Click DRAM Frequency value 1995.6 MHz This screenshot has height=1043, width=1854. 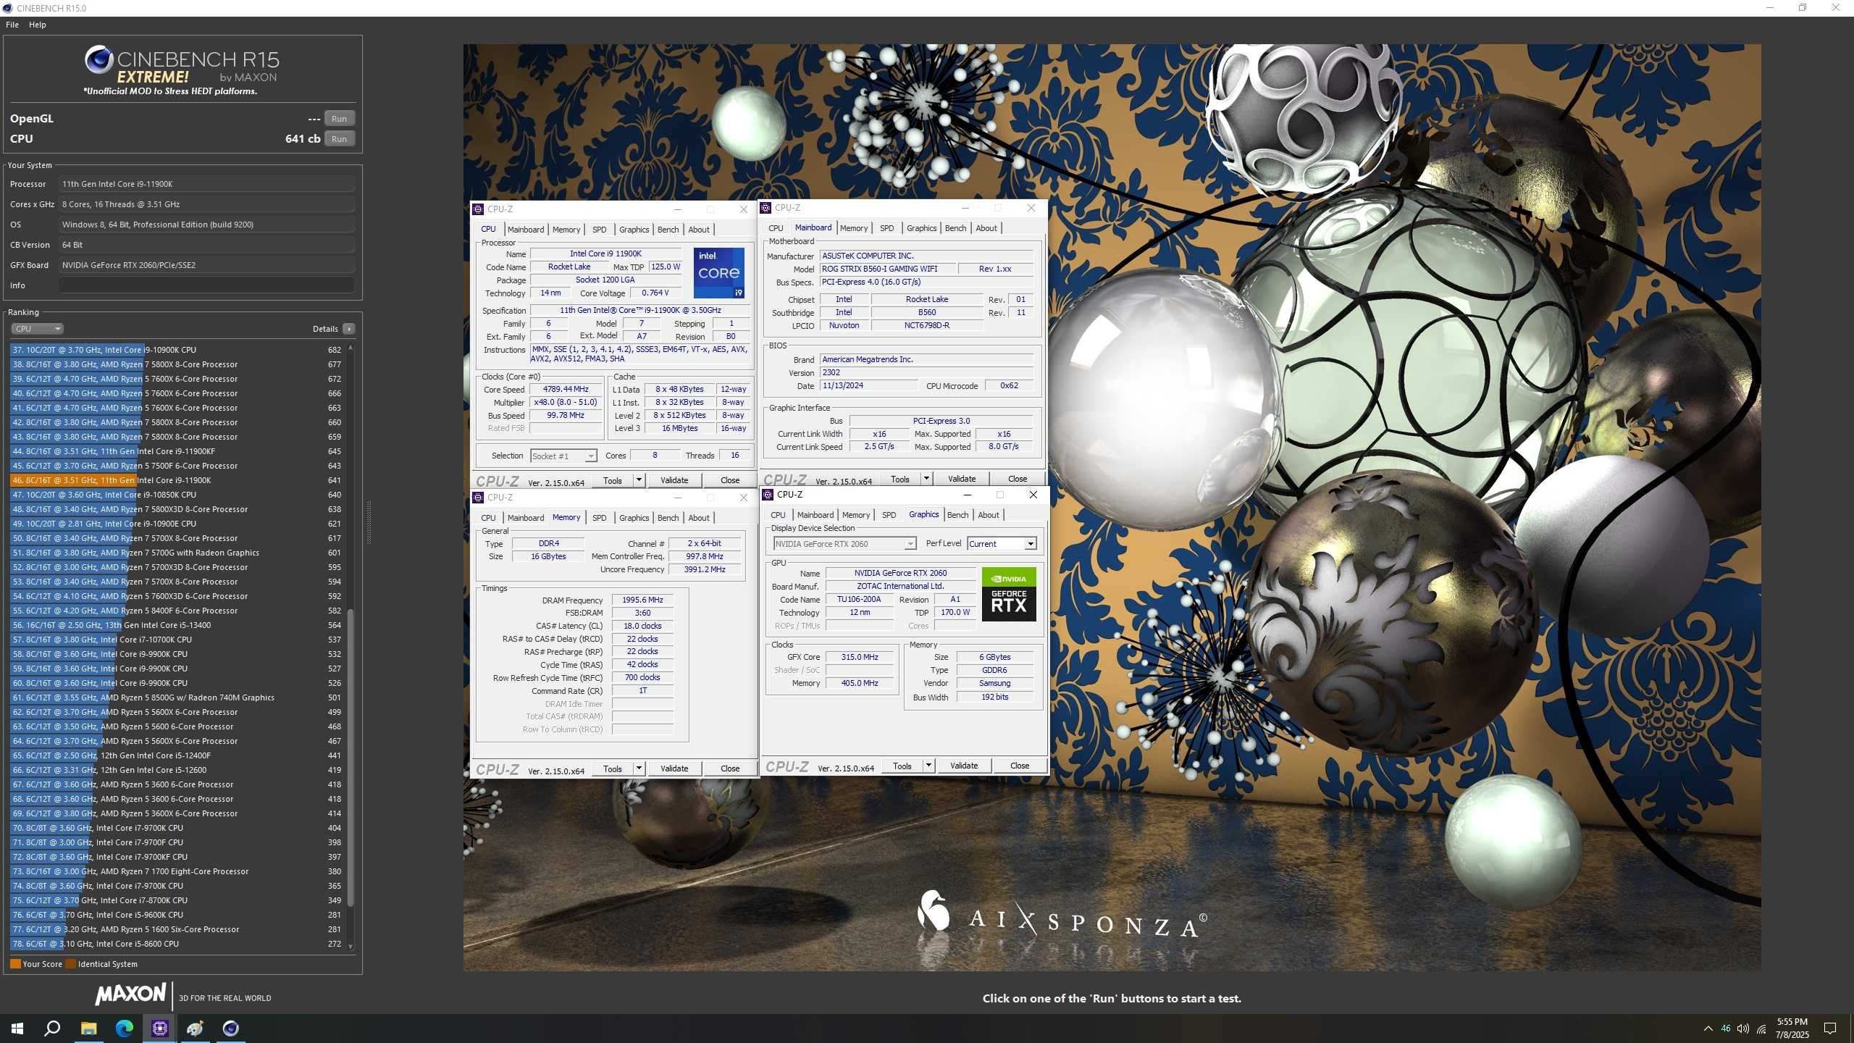[x=643, y=600]
